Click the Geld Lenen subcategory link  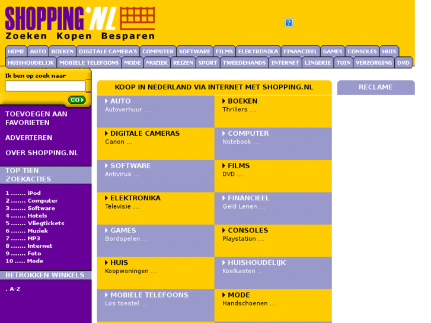244,206
